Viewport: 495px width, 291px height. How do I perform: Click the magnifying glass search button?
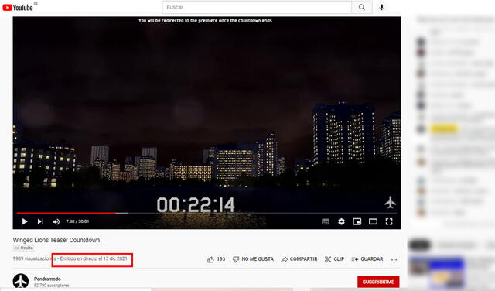point(362,7)
